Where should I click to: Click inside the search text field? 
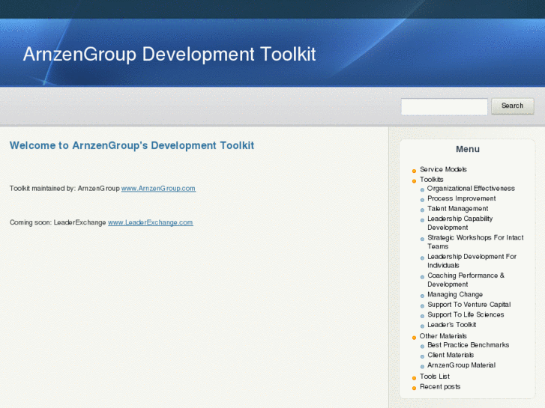[x=444, y=107]
